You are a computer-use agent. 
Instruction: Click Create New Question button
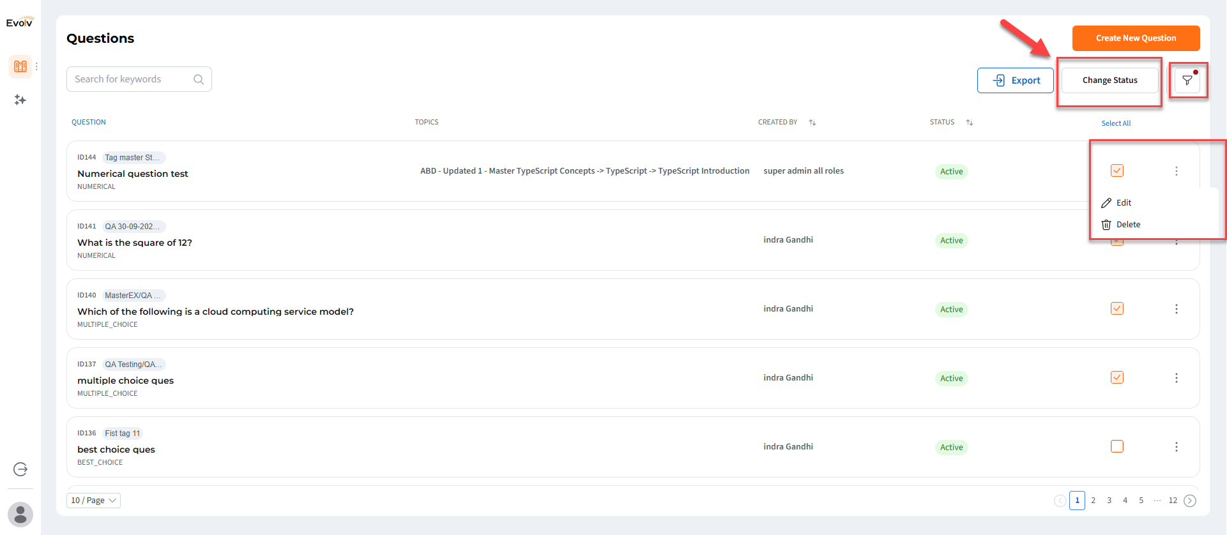tap(1136, 38)
